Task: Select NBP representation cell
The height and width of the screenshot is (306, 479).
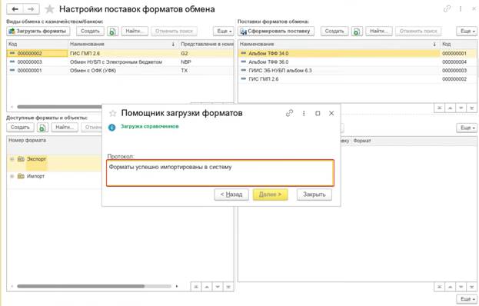Action: [x=207, y=62]
